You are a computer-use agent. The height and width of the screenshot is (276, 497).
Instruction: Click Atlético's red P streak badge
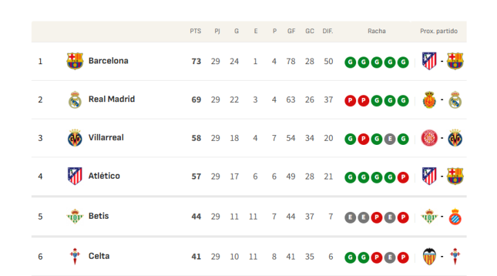[x=405, y=177]
